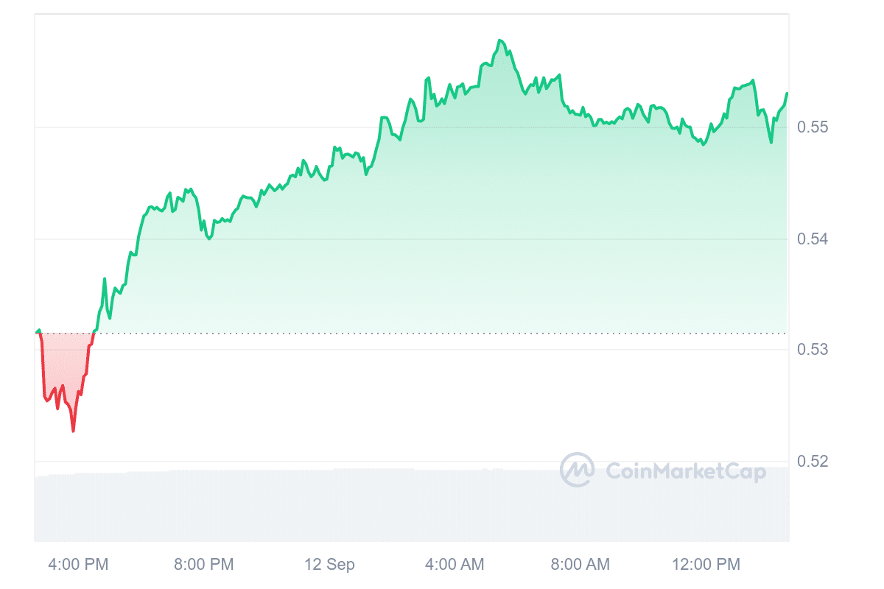Click the lowest point of the red dip

(73, 431)
